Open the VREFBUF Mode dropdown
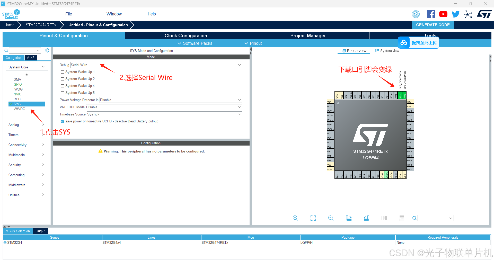The height and width of the screenshot is (261, 494). (164, 107)
